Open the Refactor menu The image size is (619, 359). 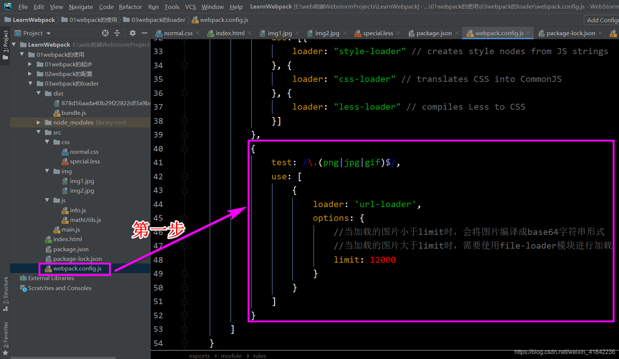tap(130, 7)
